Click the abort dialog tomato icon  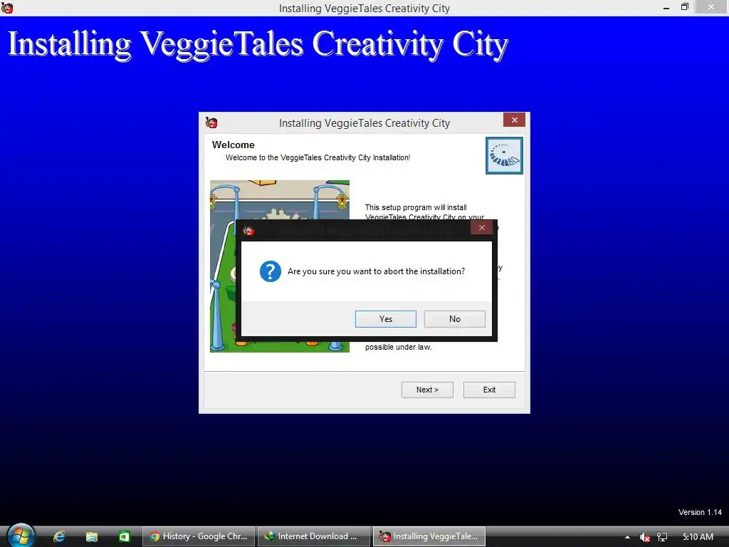click(x=248, y=230)
